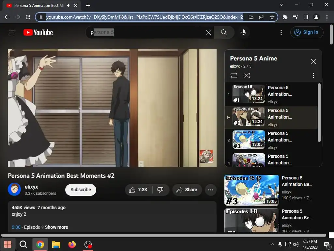The width and height of the screenshot is (334, 251).
Task: Open Windows Start menu
Action: coord(8,244)
